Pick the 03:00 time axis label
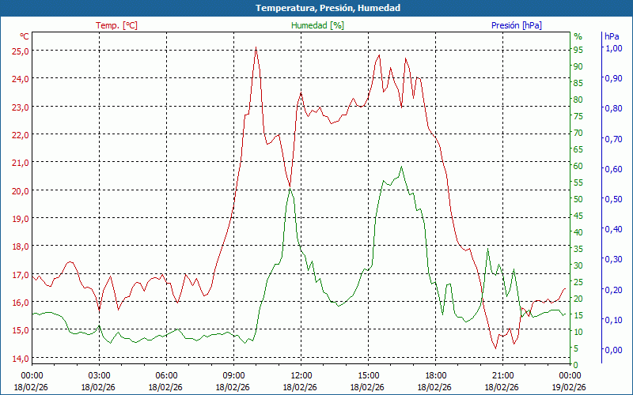The height and width of the screenshot is (395, 633). click(99, 375)
